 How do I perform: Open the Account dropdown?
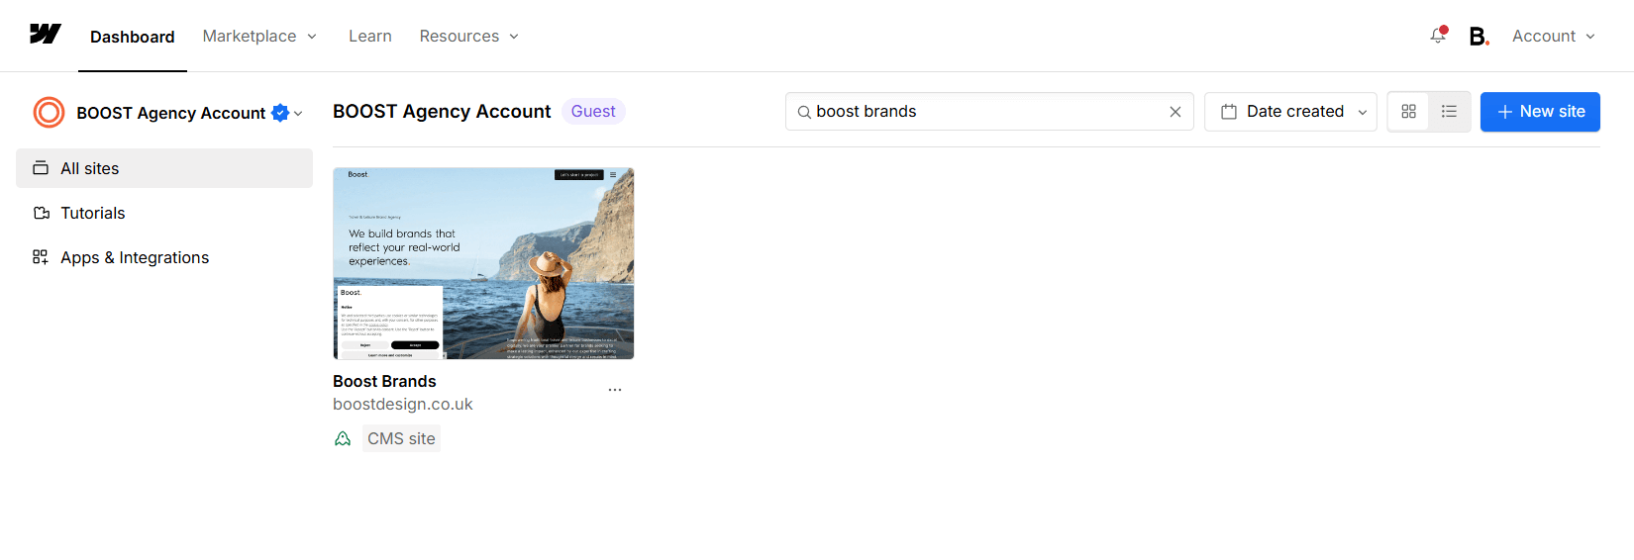(x=1554, y=37)
